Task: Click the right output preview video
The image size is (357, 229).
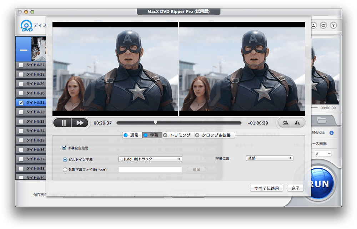Action: (242, 69)
